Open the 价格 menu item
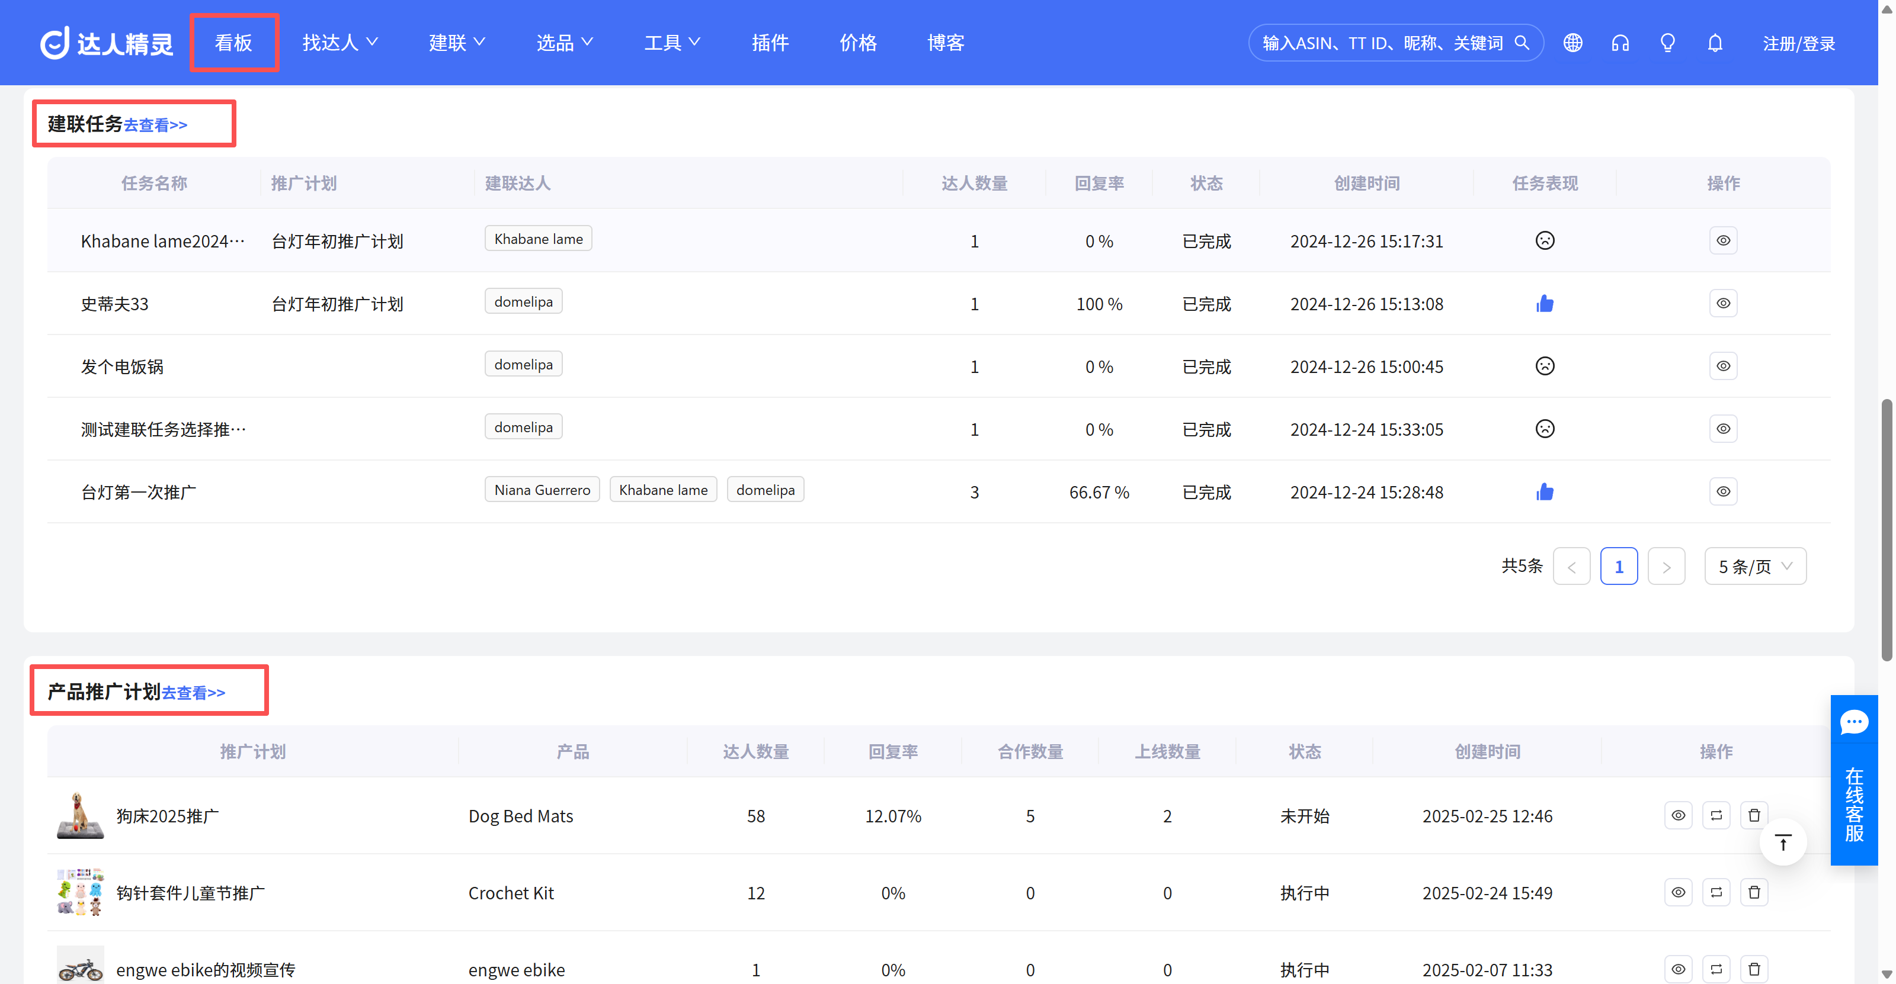Screen dimensions: 1896x984 pyautogui.click(x=858, y=43)
